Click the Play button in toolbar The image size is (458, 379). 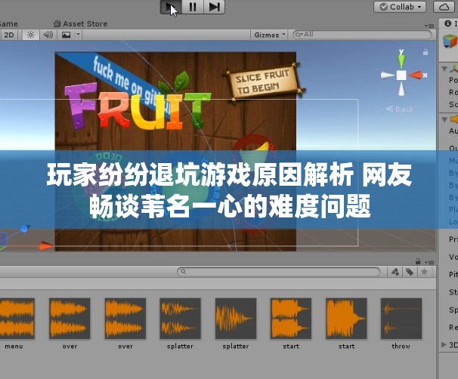click(171, 7)
